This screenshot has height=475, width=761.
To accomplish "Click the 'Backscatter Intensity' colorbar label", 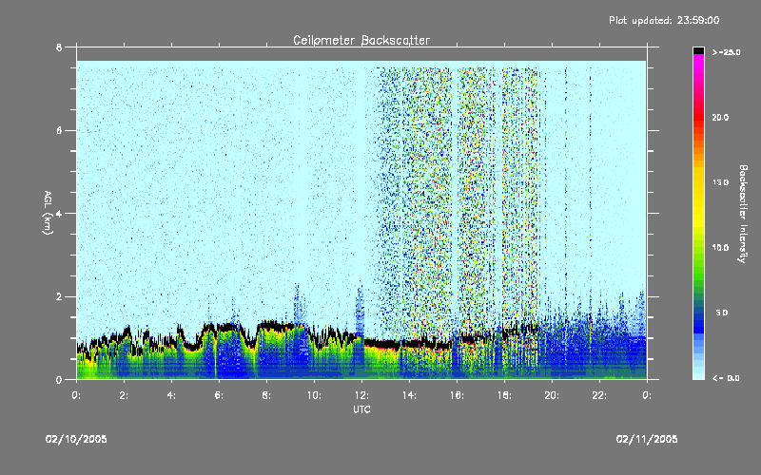I will tap(743, 214).
